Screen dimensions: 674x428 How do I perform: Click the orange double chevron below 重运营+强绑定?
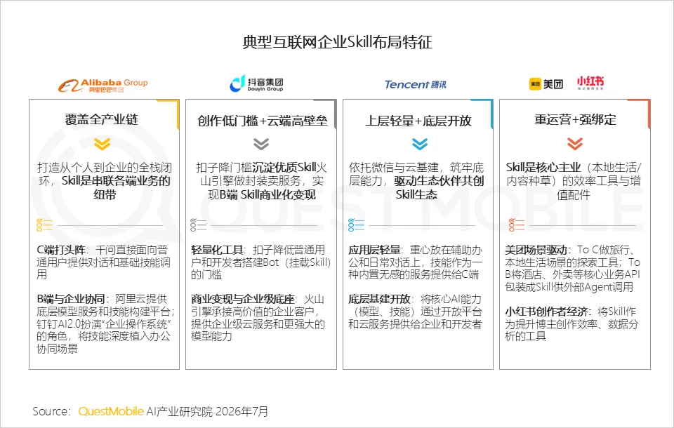tap(575, 144)
